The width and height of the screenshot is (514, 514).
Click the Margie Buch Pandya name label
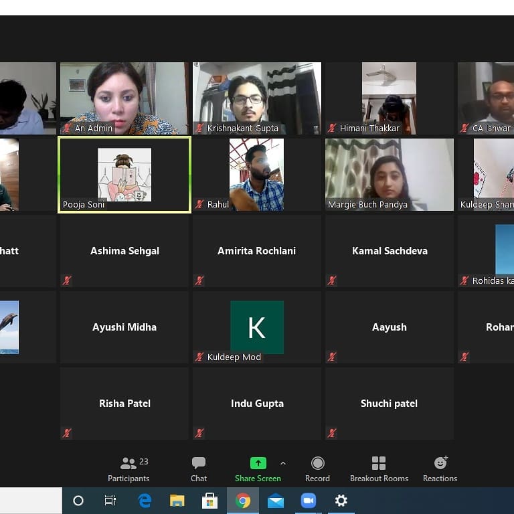[x=367, y=205]
